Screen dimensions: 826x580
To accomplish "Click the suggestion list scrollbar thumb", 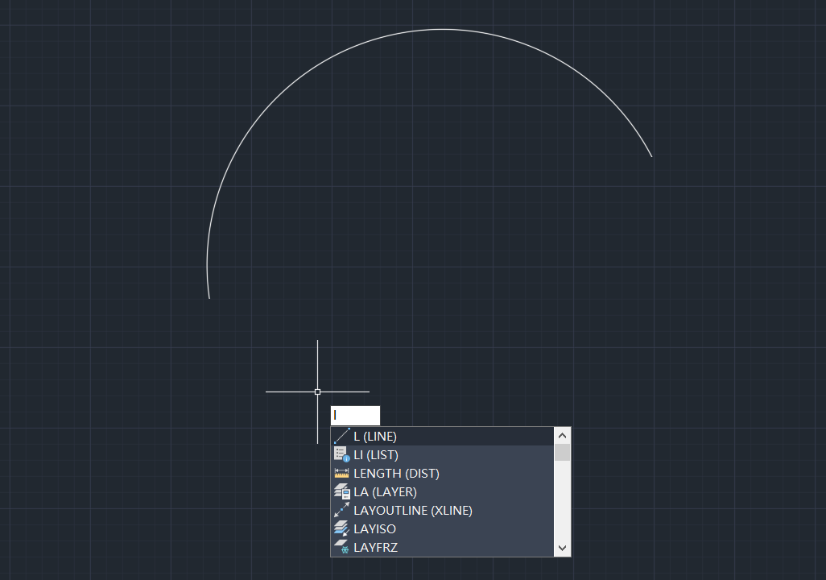I will (x=562, y=452).
